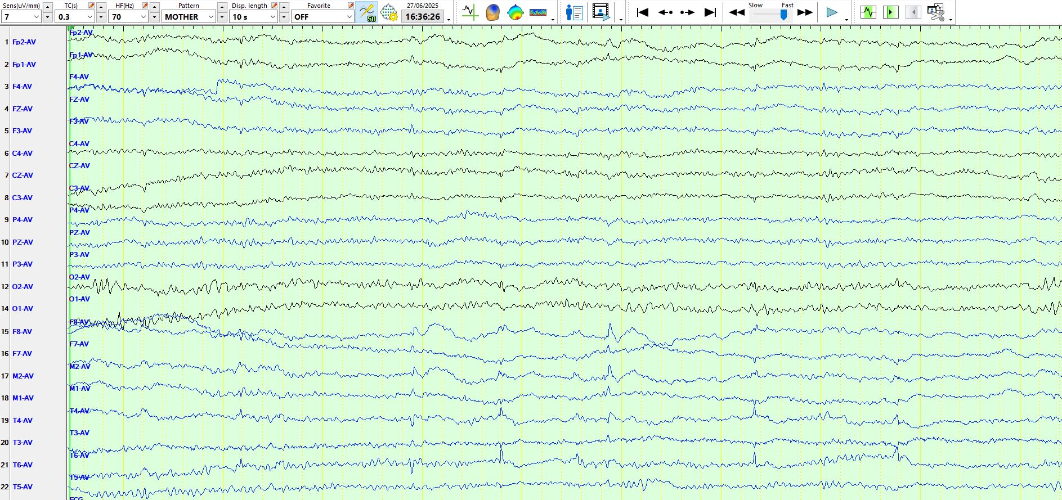Jump to the start of the recording
The width and height of the screenshot is (1062, 500).
click(642, 12)
